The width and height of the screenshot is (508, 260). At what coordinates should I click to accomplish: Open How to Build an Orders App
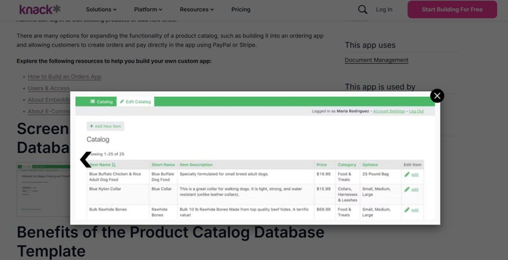click(65, 76)
